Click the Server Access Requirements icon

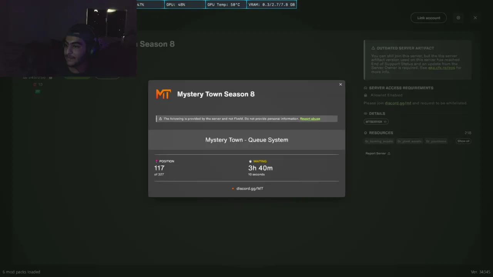point(366,88)
